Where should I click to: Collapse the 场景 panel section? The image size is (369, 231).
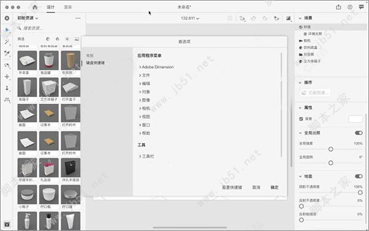pos(300,18)
